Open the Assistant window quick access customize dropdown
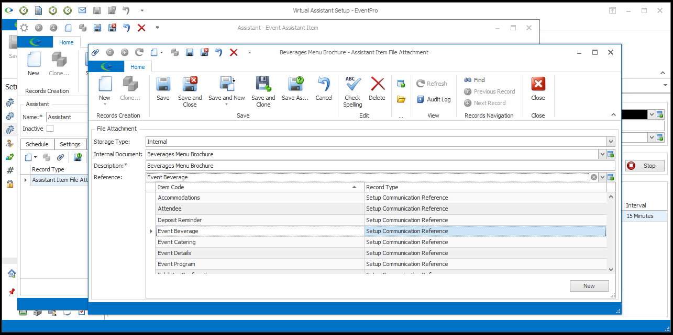Screen dimensions: 673x335 tap(157, 28)
